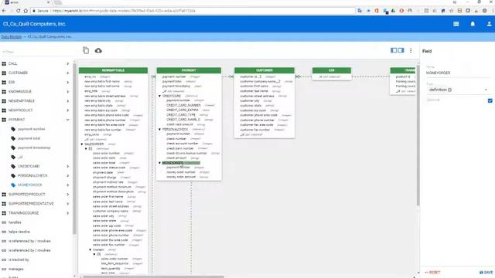The height and width of the screenshot is (278, 495).
Task: Click the browser address bar URL
Action: pyautogui.click(x=123, y=11)
